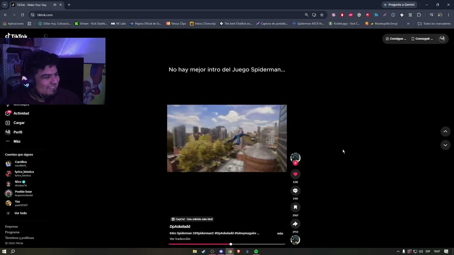Open the Brave browser taskbar icon
This screenshot has height=255, width=454.
pos(238,251)
